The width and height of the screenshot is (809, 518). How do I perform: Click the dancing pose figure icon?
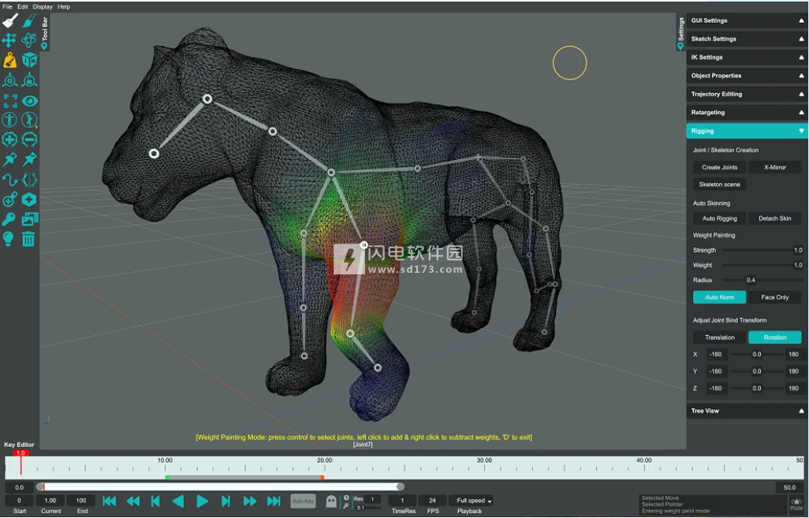click(x=29, y=120)
